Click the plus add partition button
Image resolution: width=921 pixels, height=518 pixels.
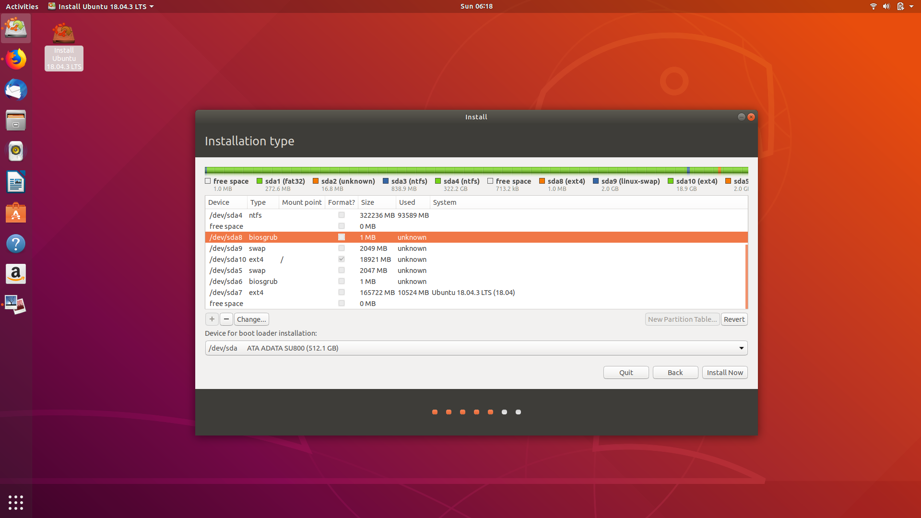pyautogui.click(x=212, y=319)
